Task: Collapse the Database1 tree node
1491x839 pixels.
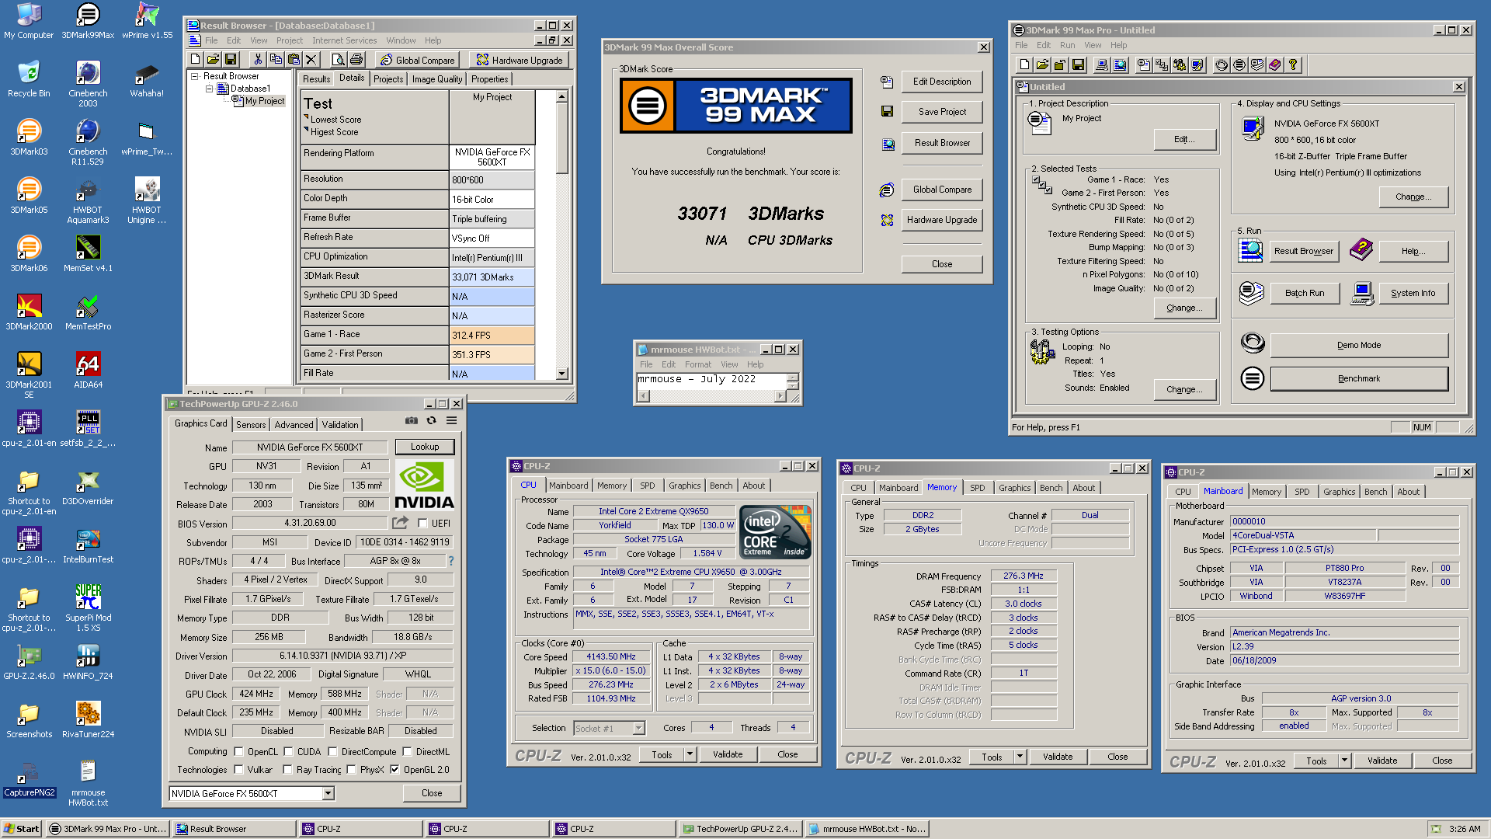Action: pos(209,89)
